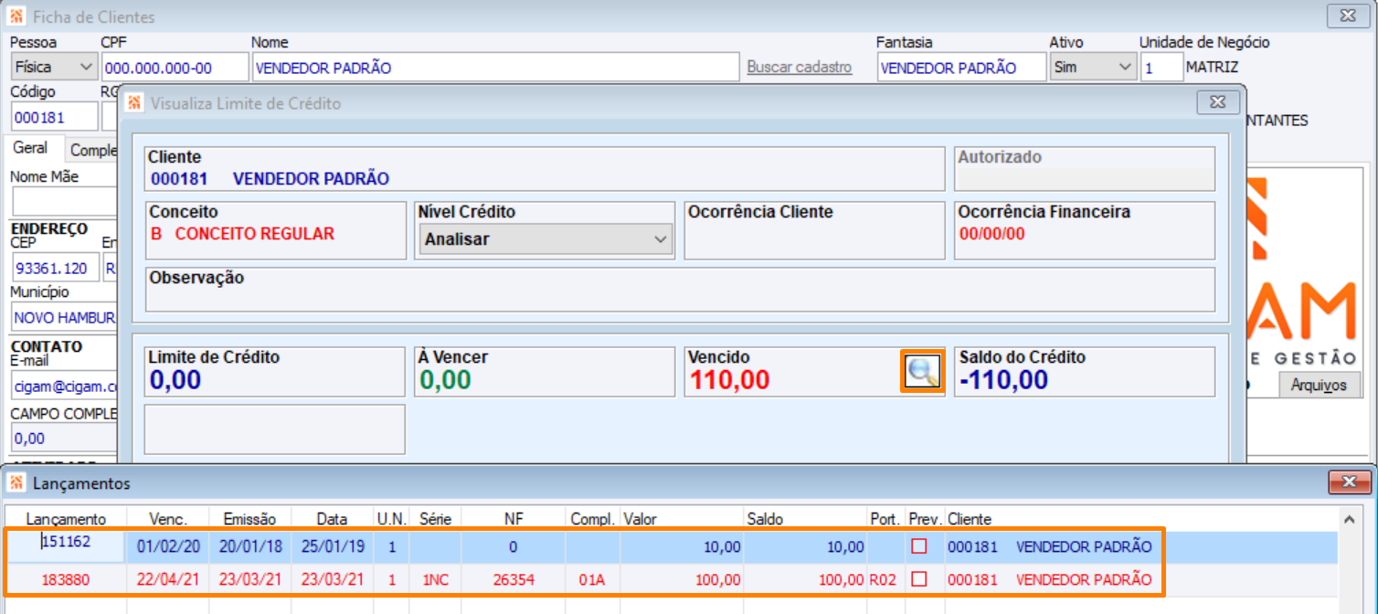Toggle Prev. checkbox for entry 183880
Viewport: 1378px width, 614px height.
pos(919,579)
